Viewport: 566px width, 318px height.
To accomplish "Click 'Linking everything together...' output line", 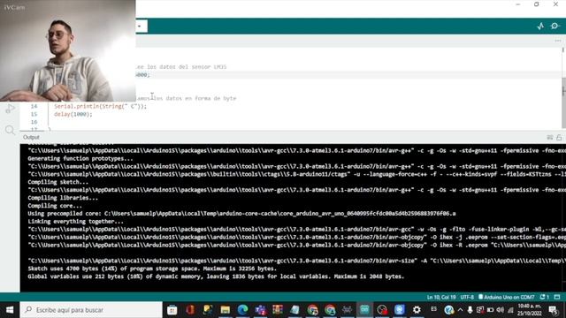I will tap(75, 222).
